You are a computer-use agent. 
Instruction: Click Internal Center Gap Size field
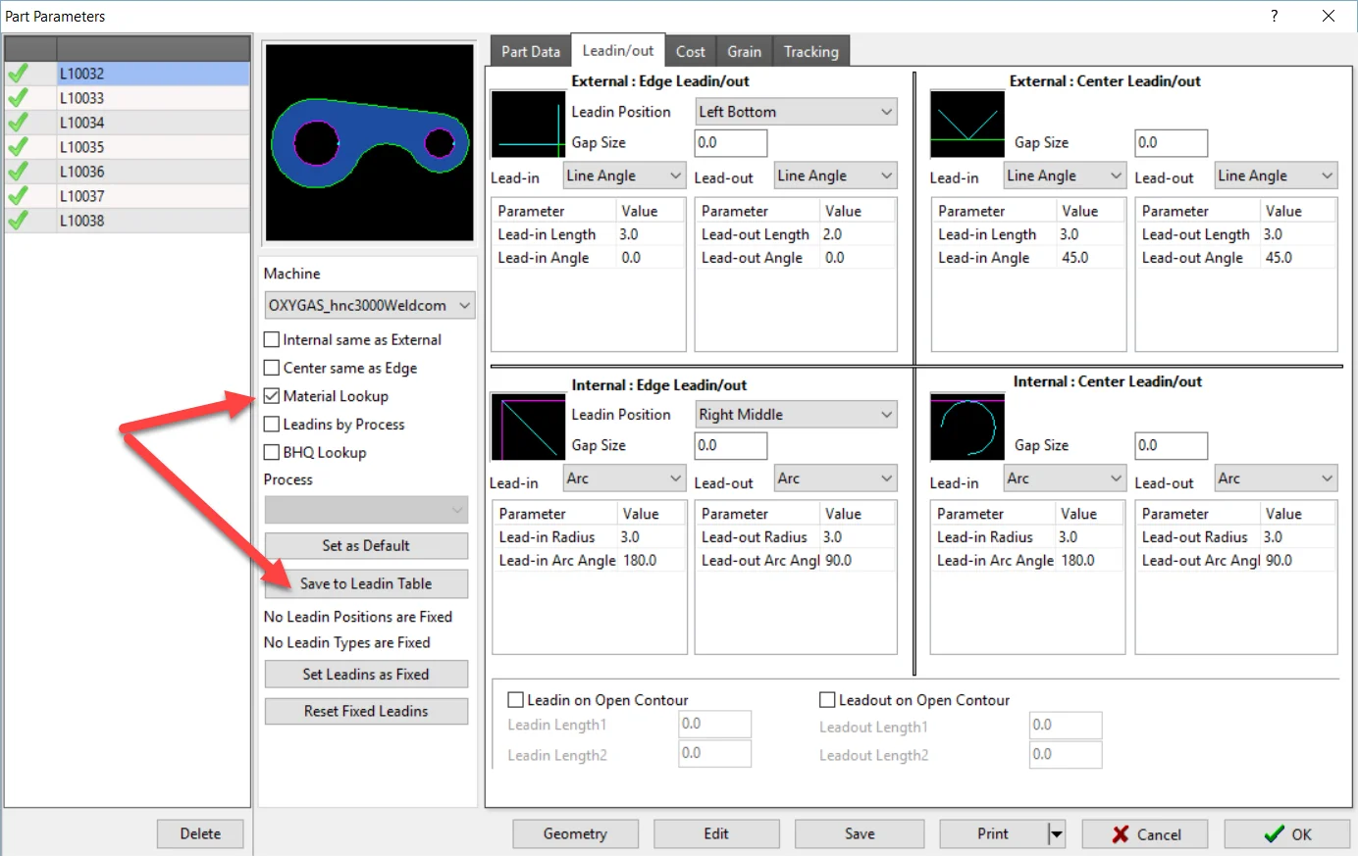[x=1171, y=445]
